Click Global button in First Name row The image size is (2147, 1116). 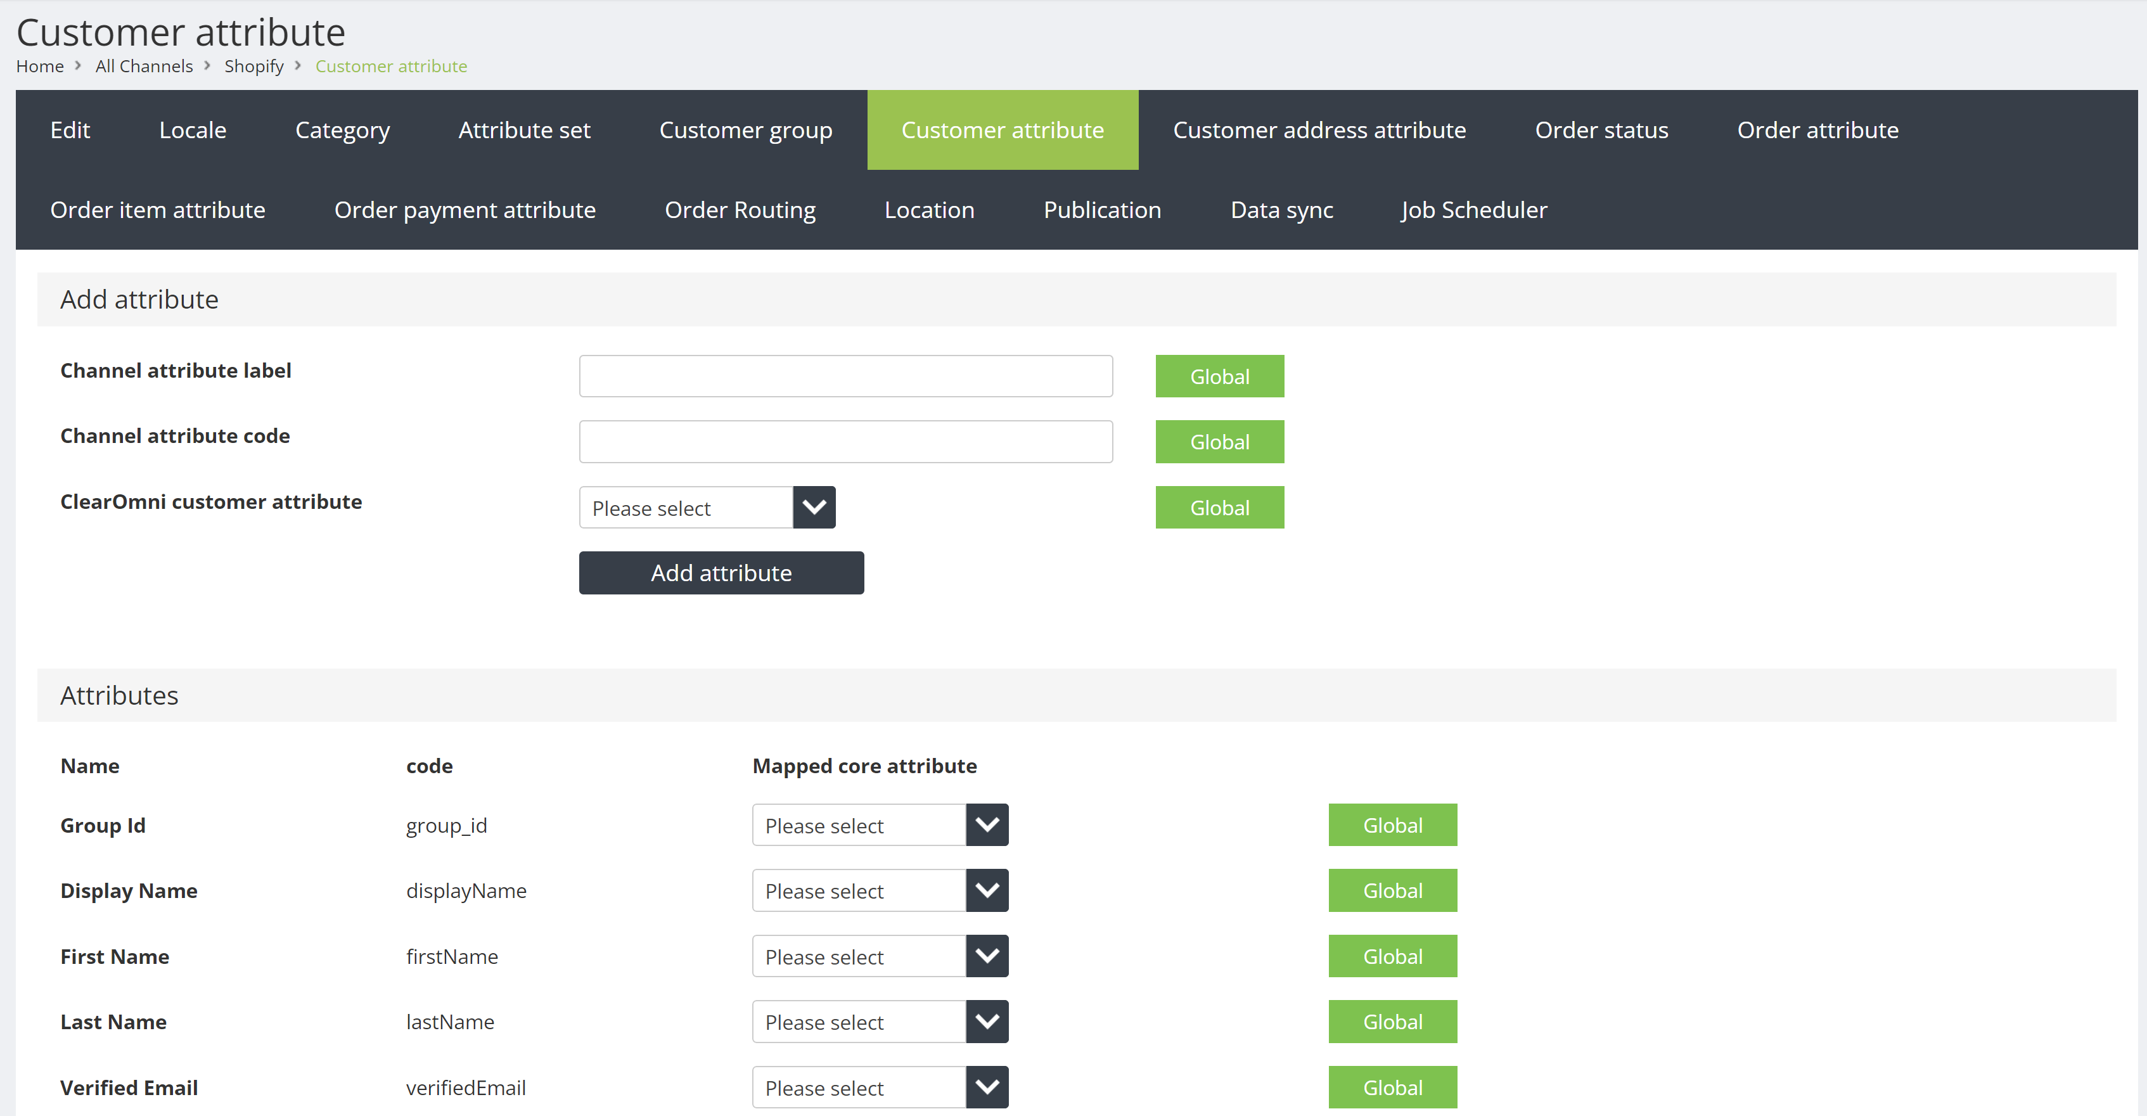[x=1393, y=956]
